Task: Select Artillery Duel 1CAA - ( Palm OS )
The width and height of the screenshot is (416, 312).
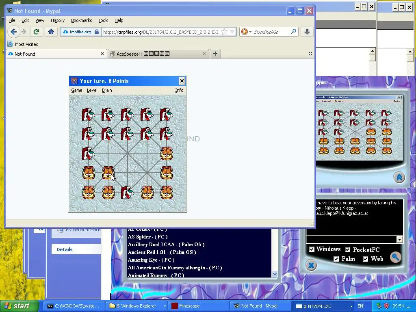Action: tap(166, 244)
